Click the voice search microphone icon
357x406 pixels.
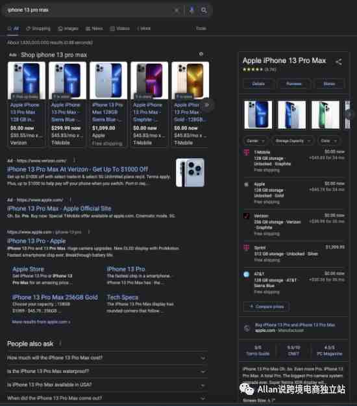tap(191, 10)
